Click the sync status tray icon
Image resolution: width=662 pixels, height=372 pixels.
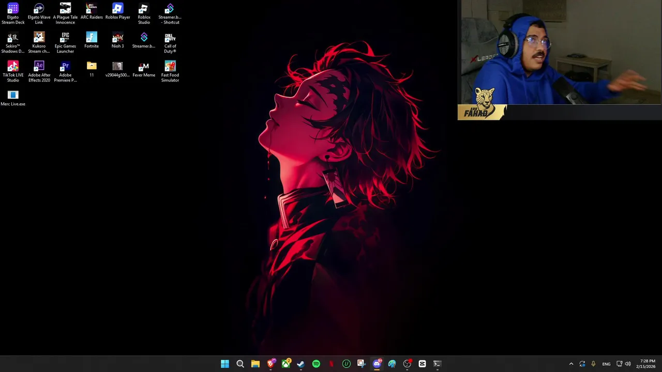(582, 364)
